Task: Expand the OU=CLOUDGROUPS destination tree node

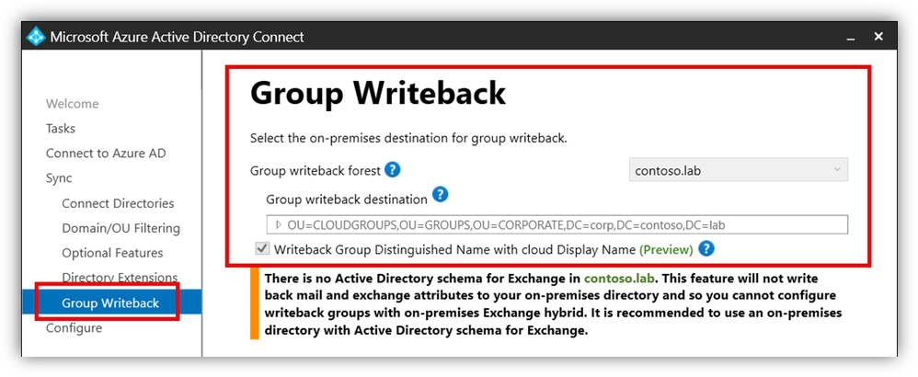Action: 278,224
